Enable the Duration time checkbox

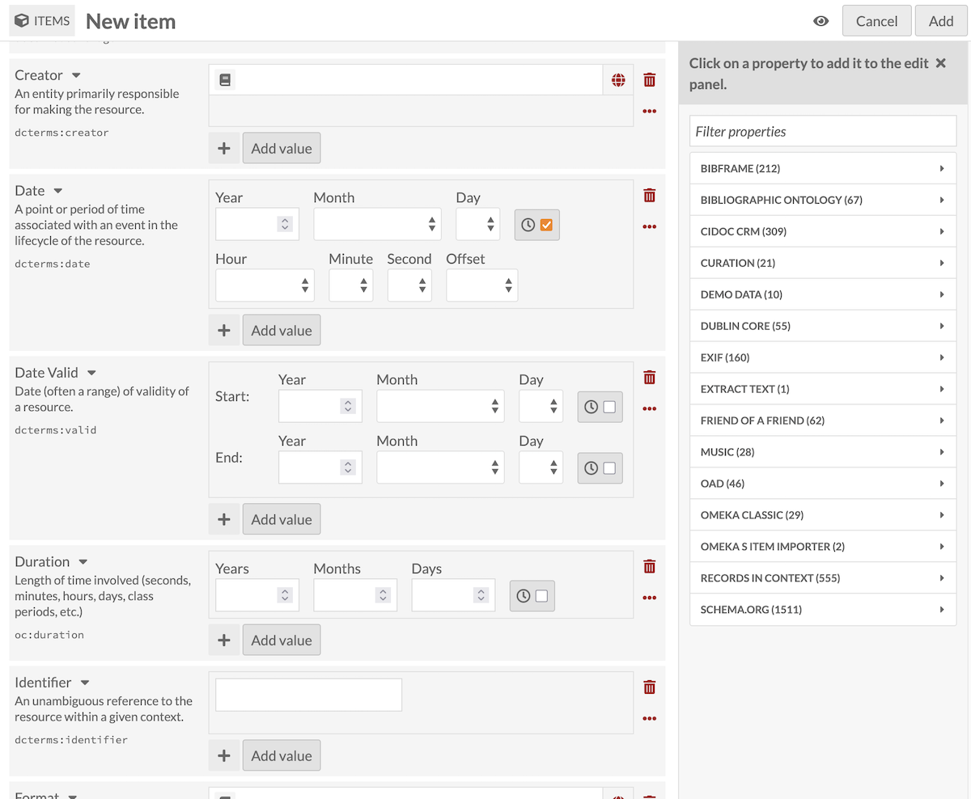541,596
